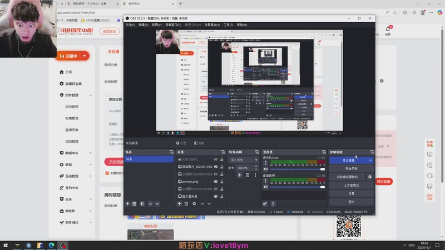Enable 工作室模式 in OBS controls

352,186
